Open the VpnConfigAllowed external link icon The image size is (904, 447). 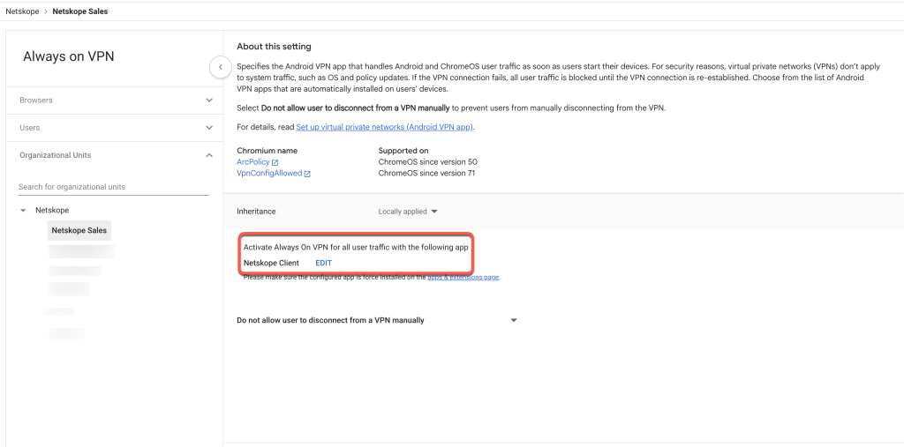(307, 174)
